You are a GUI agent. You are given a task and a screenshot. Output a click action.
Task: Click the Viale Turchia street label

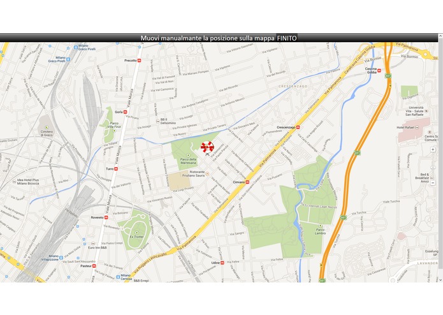pyautogui.click(x=391, y=201)
